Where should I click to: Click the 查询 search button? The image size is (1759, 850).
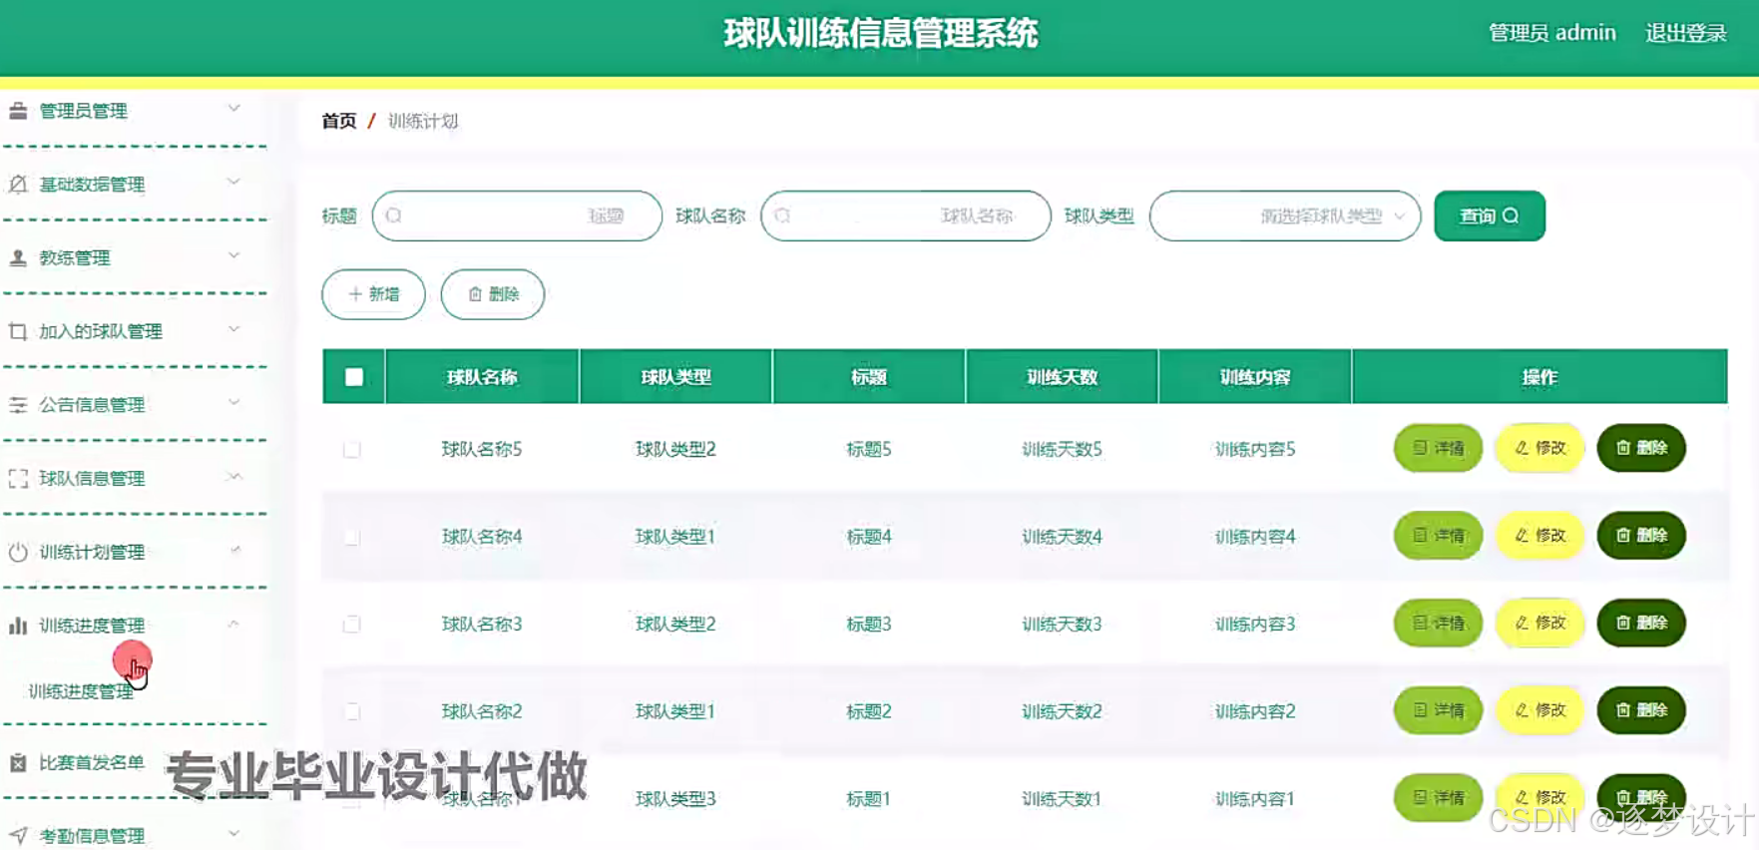(x=1490, y=215)
